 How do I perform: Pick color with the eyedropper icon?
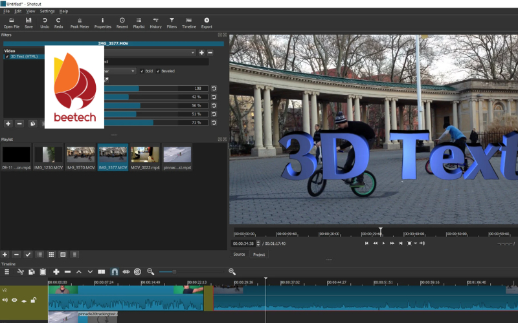(106, 79)
